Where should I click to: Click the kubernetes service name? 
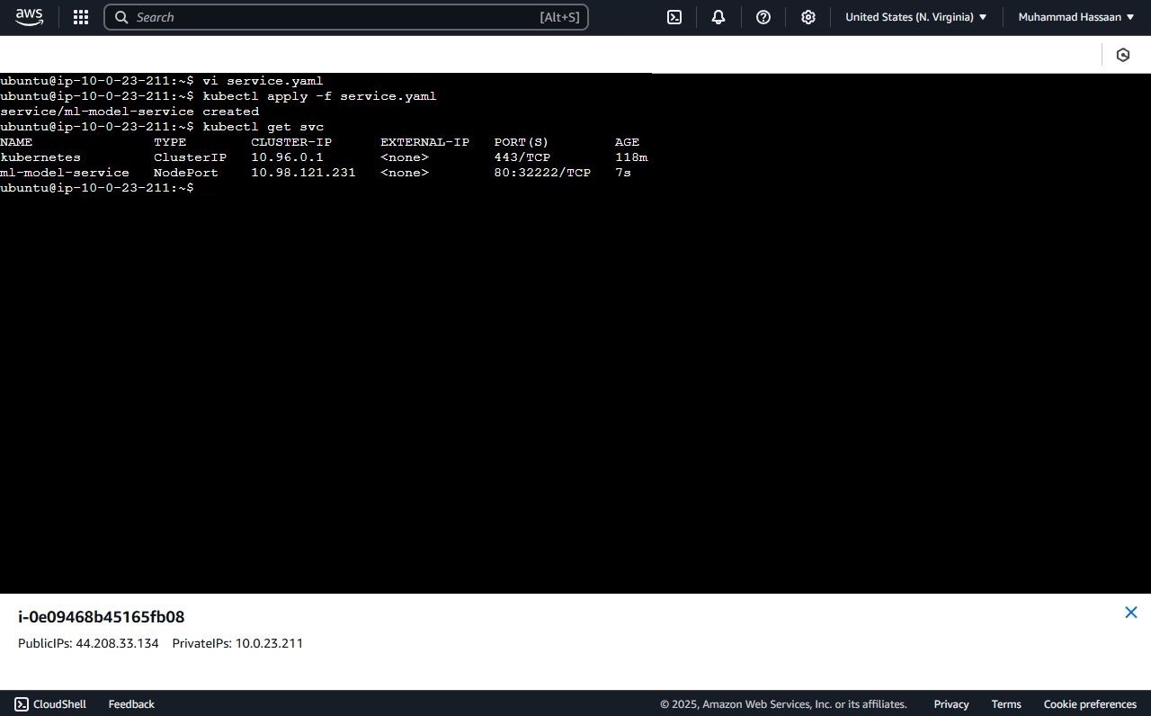coord(40,157)
